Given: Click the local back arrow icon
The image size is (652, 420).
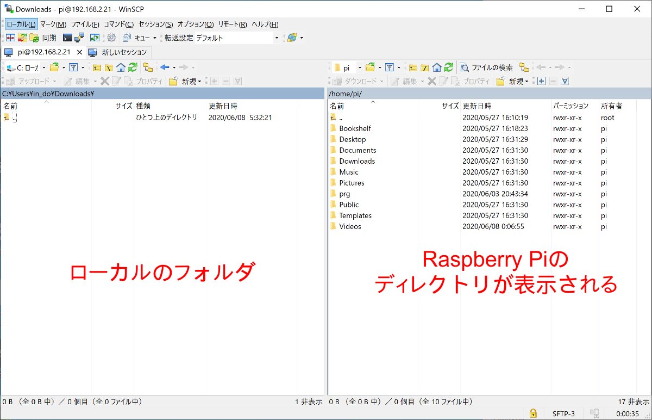Looking at the screenshot, I should pyautogui.click(x=164, y=67).
